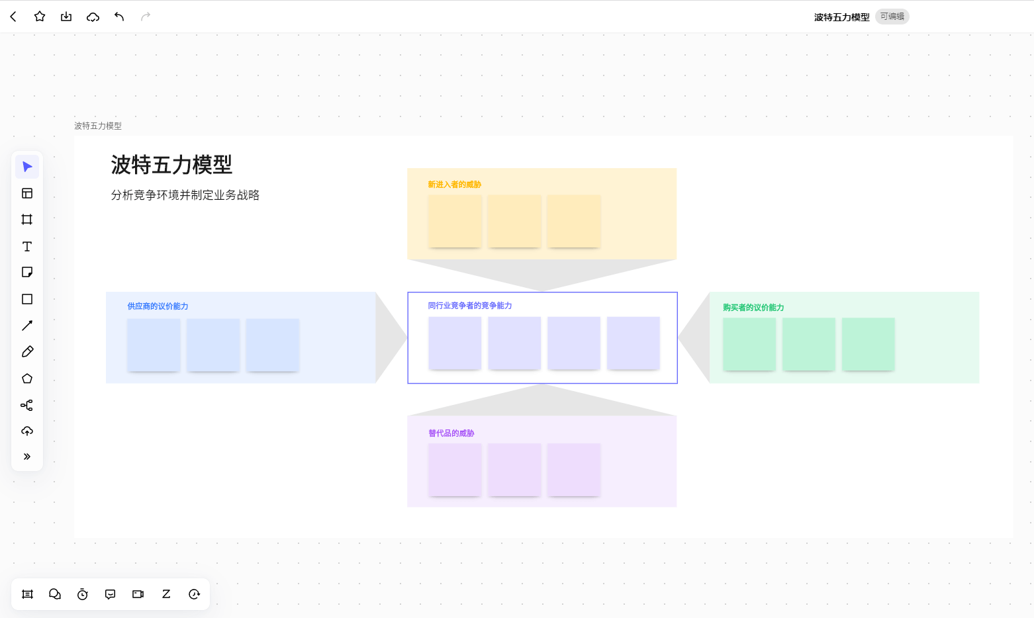Screen dimensions: 1034x618
Task: Select the large heading 波特五力模型
Action: pyautogui.click(x=171, y=165)
